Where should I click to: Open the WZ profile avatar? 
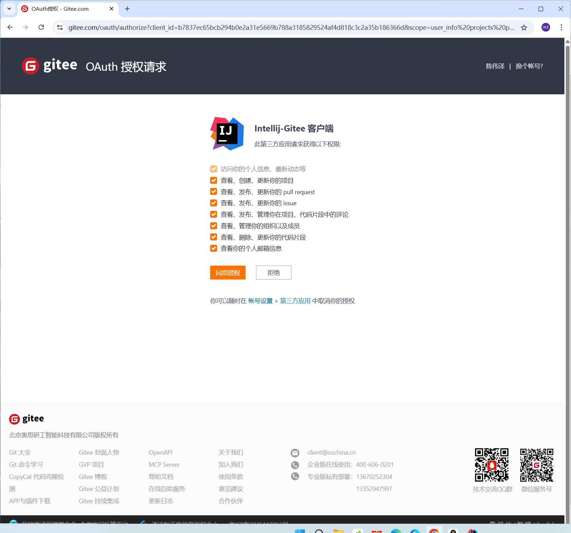coord(546,27)
